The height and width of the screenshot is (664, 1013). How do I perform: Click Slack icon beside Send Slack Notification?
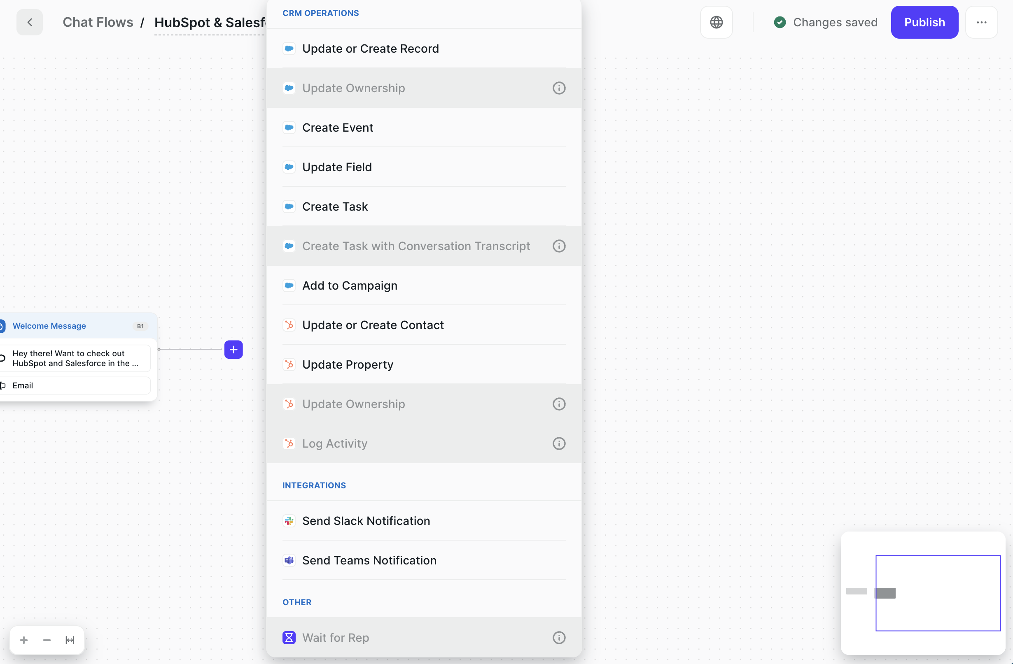pyautogui.click(x=289, y=521)
